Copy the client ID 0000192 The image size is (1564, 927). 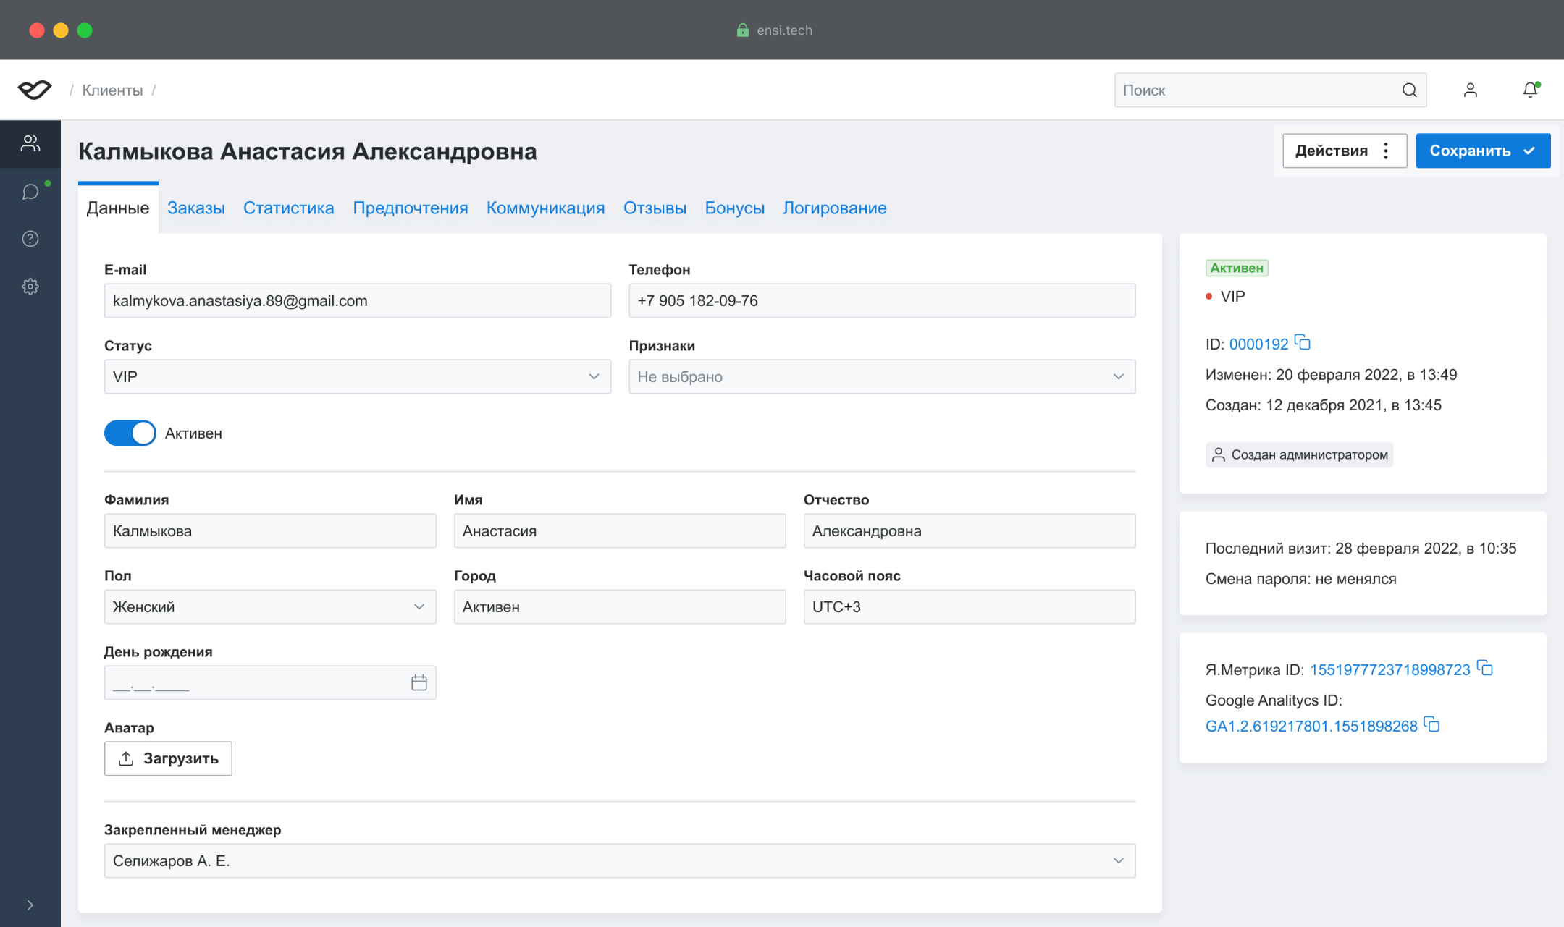(1303, 342)
